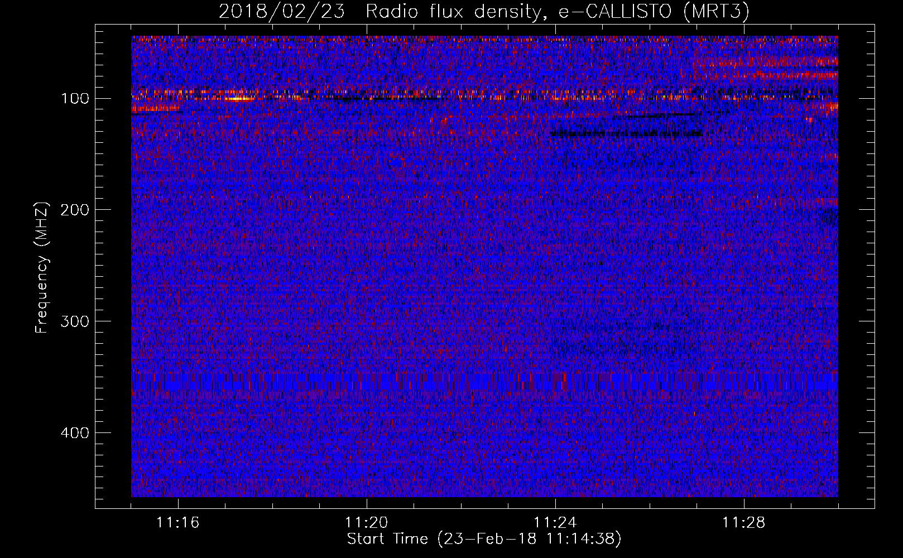Click the bright yellow burst near 100 MHz

240,99
